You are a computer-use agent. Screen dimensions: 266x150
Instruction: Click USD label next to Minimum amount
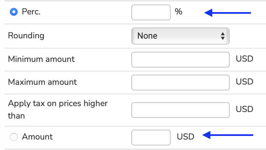pyautogui.click(x=245, y=59)
